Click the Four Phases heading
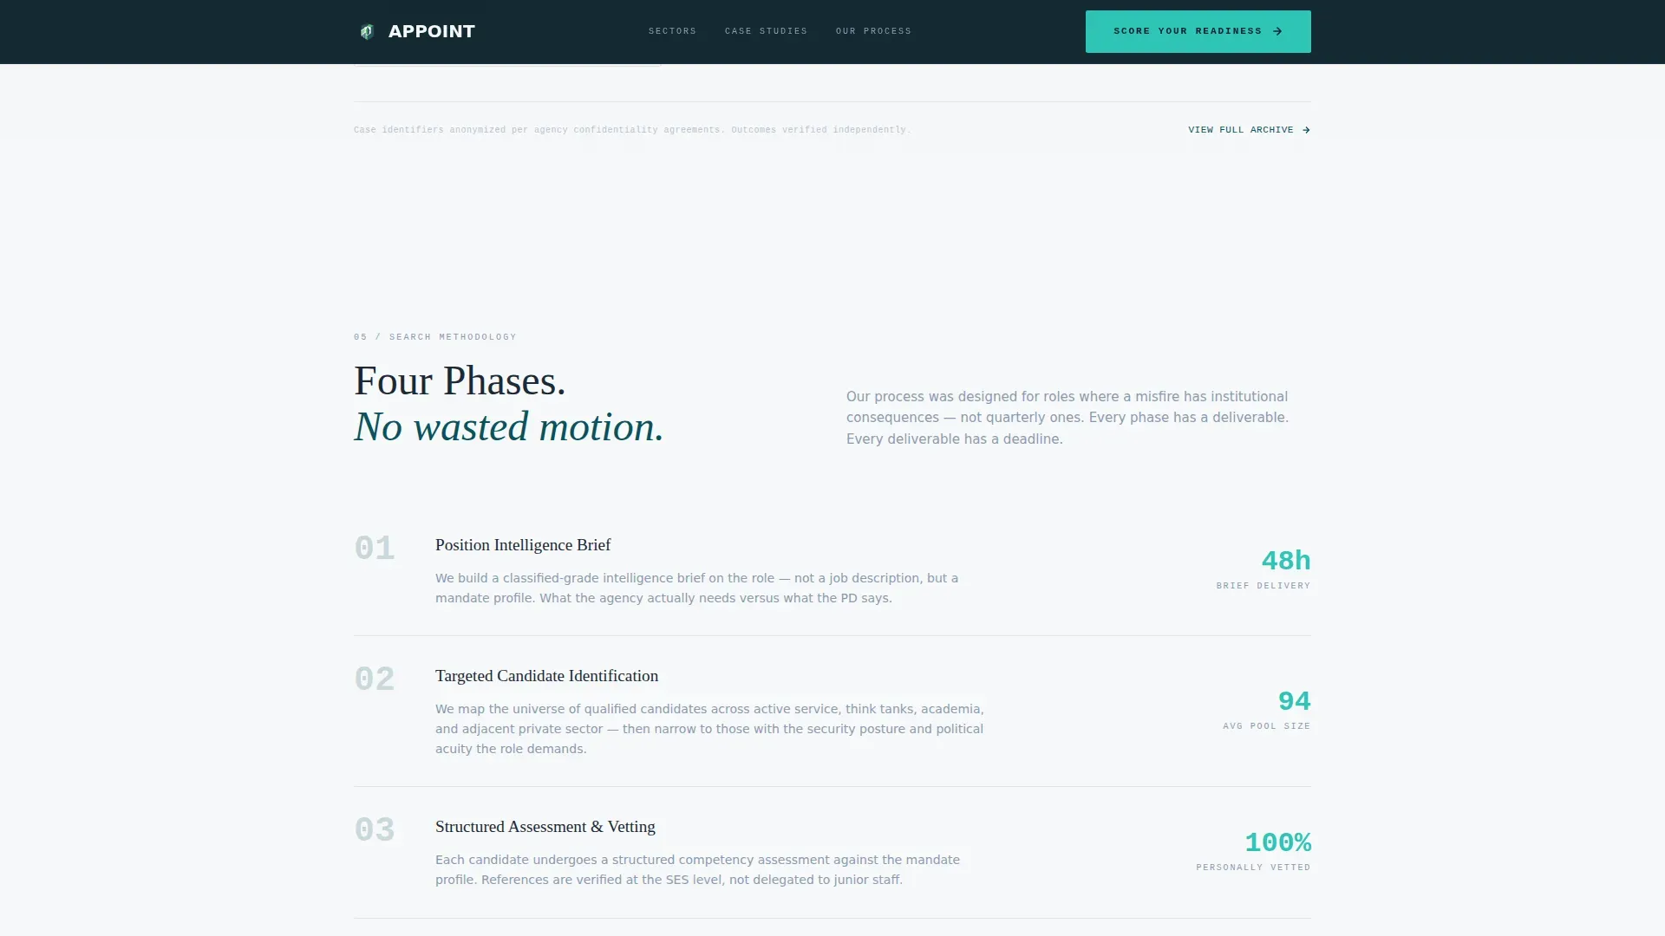 point(460,381)
